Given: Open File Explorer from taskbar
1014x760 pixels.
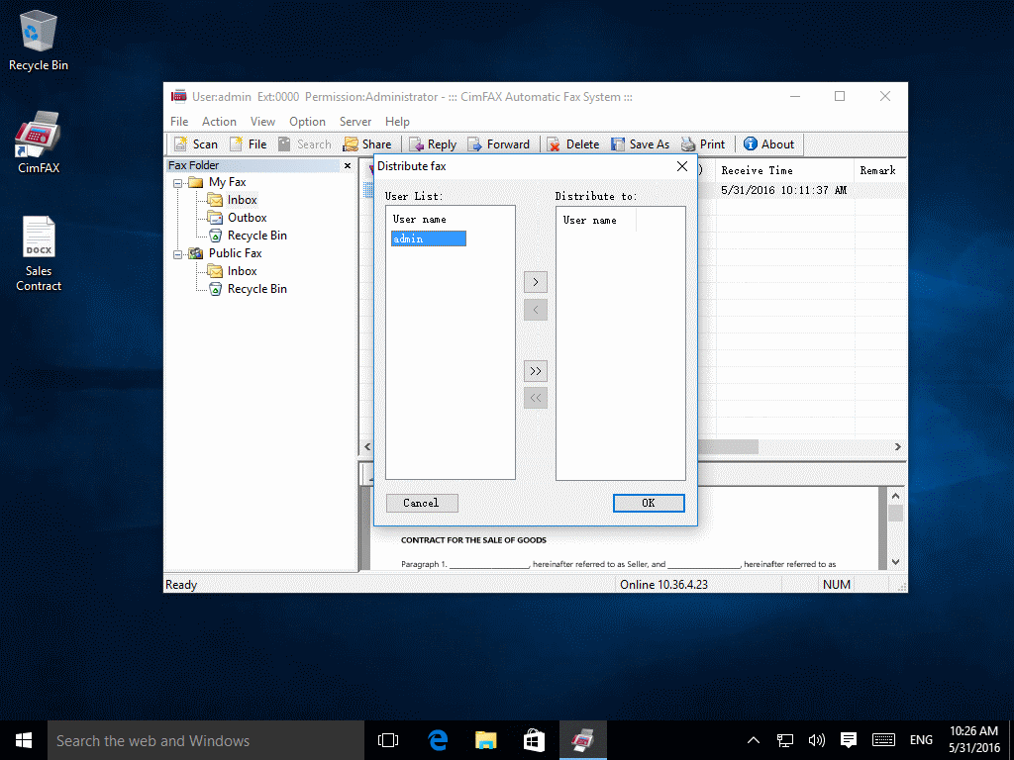Looking at the screenshot, I should [x=485, y=740].
